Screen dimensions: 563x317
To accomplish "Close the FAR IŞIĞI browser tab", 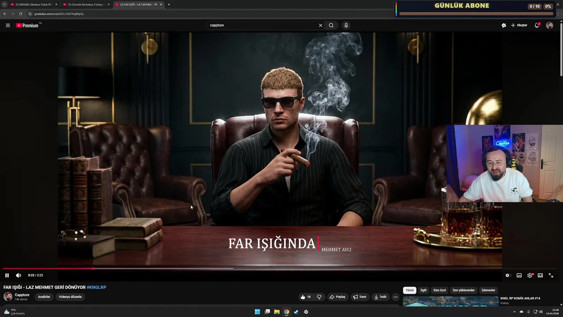I will point(161,4).
